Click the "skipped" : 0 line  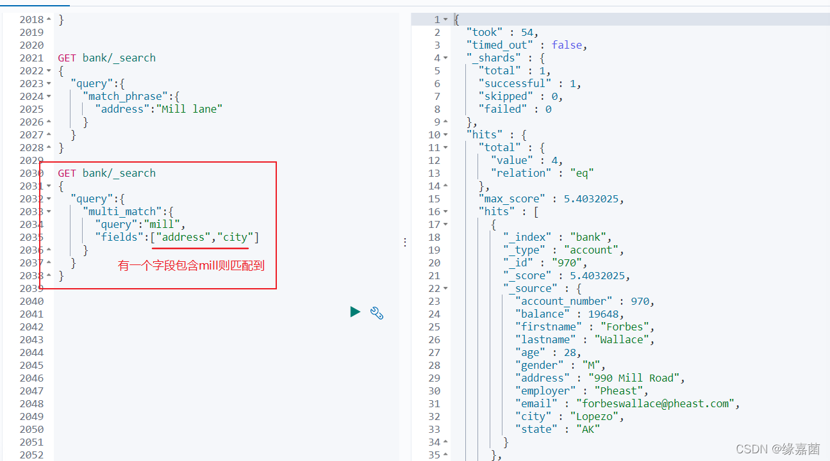[520, 96]
